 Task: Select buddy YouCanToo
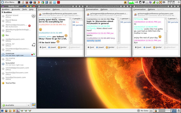[18, 83]
